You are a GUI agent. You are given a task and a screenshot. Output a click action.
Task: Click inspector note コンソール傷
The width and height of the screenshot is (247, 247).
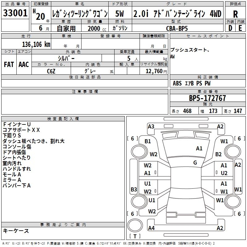click(x=17, y=147)
